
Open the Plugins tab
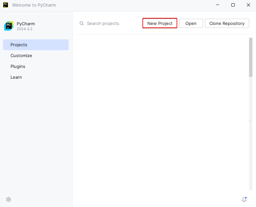36,67
